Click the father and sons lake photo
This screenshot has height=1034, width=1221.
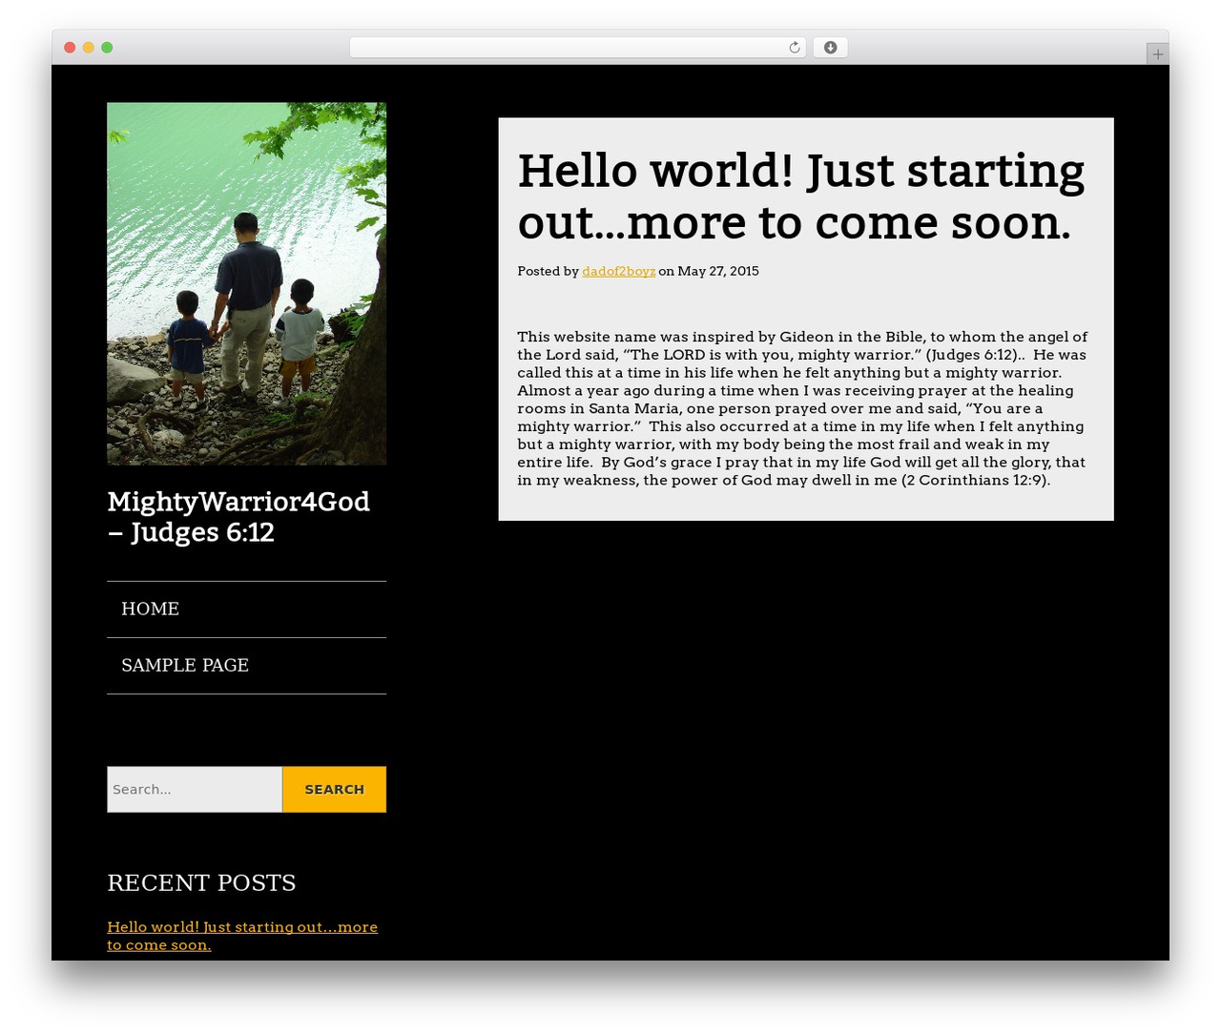[x=246, y=284]
